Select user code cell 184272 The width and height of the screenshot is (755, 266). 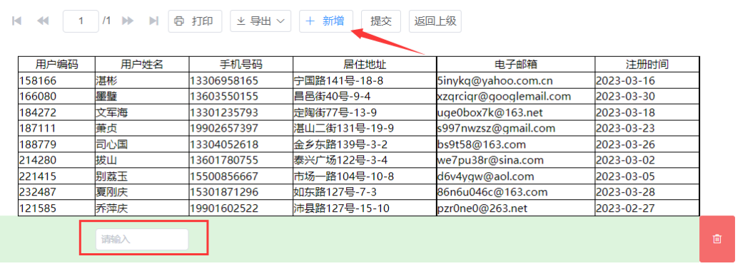click(x=57, y=112)
